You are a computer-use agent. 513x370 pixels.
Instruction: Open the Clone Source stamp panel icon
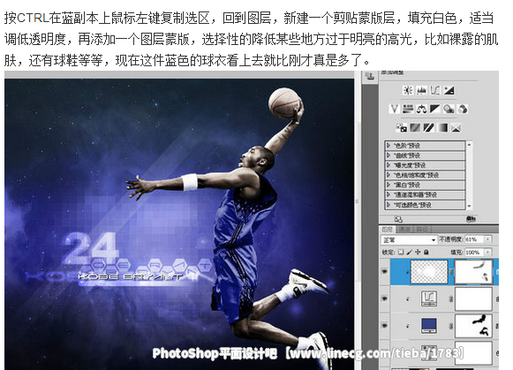click(370, 77)
